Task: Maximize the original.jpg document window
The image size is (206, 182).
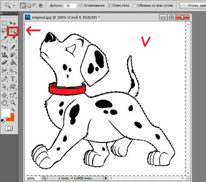Action: click(x=171, y=17)
